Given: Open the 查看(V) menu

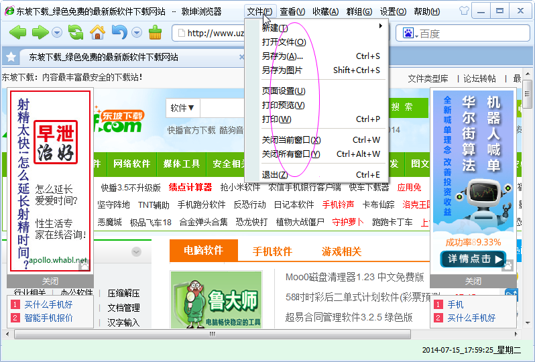Looking at the screenshot, I should (292, 11).
